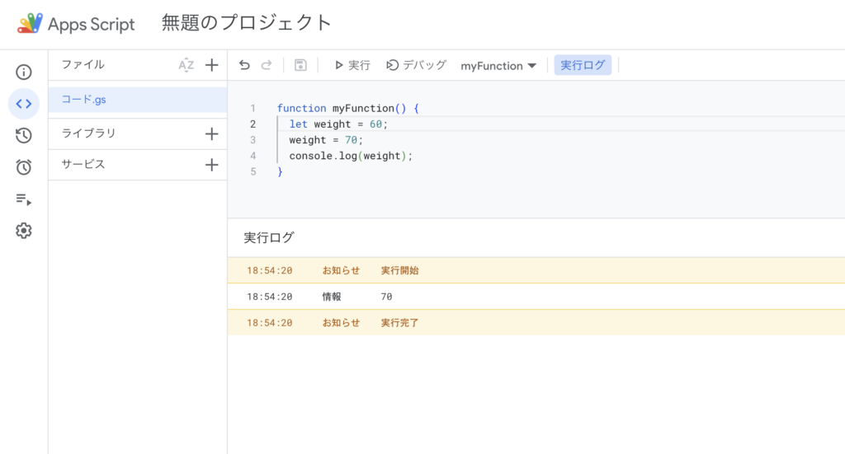
Task: Sort files with the AZ icon
Action: pos(186,65)
